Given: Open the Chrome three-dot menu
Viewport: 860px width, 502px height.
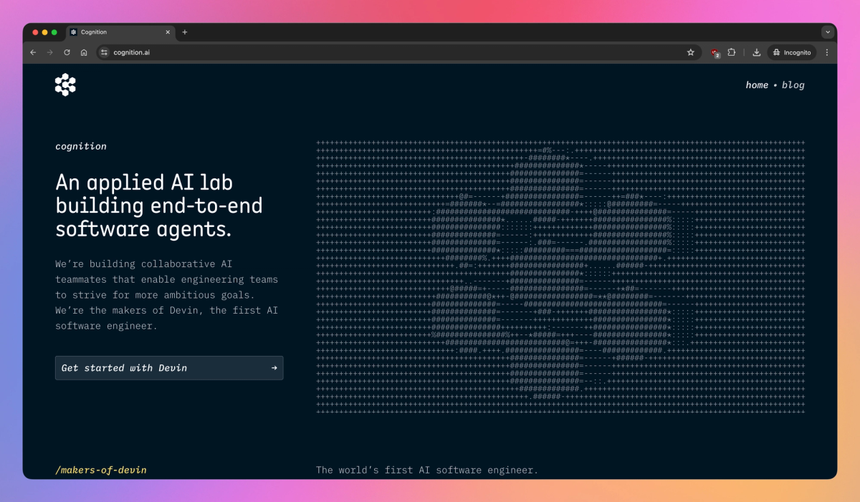Looking at the screenshot, I should click(x=827, y=52).
